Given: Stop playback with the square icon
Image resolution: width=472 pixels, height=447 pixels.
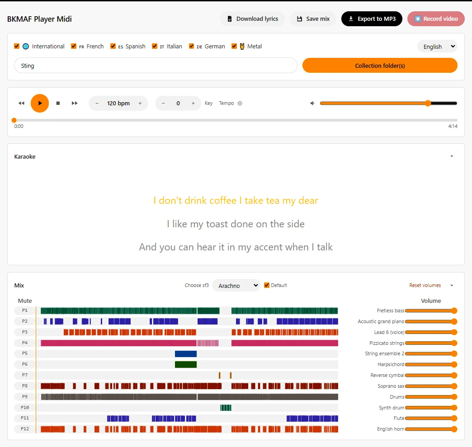Looking at the screenshot, I should (x=58, y=103).
